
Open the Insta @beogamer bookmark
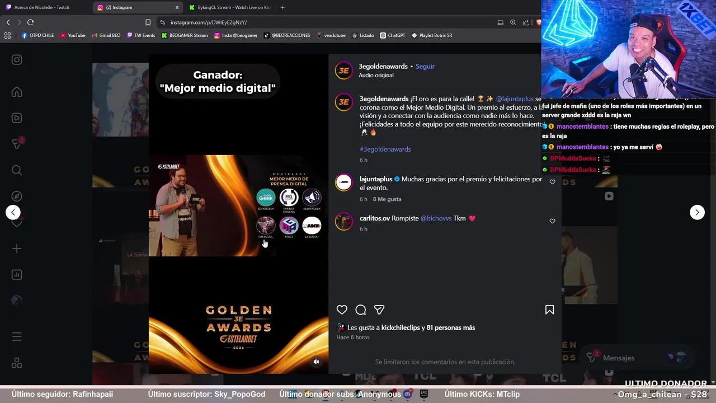click(235, 35)
